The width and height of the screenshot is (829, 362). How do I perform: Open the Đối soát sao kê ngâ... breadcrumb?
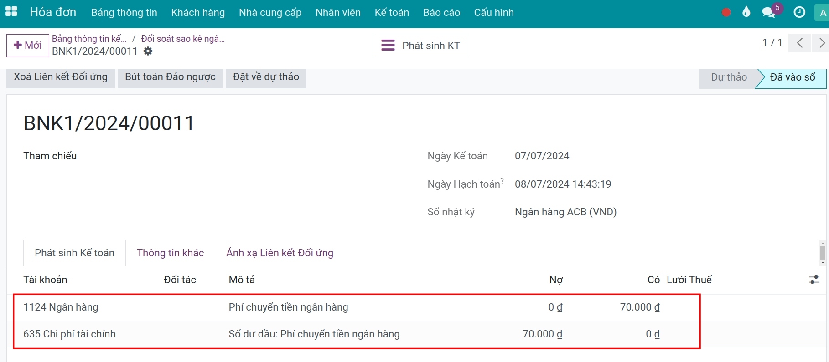tap(183, 39)
